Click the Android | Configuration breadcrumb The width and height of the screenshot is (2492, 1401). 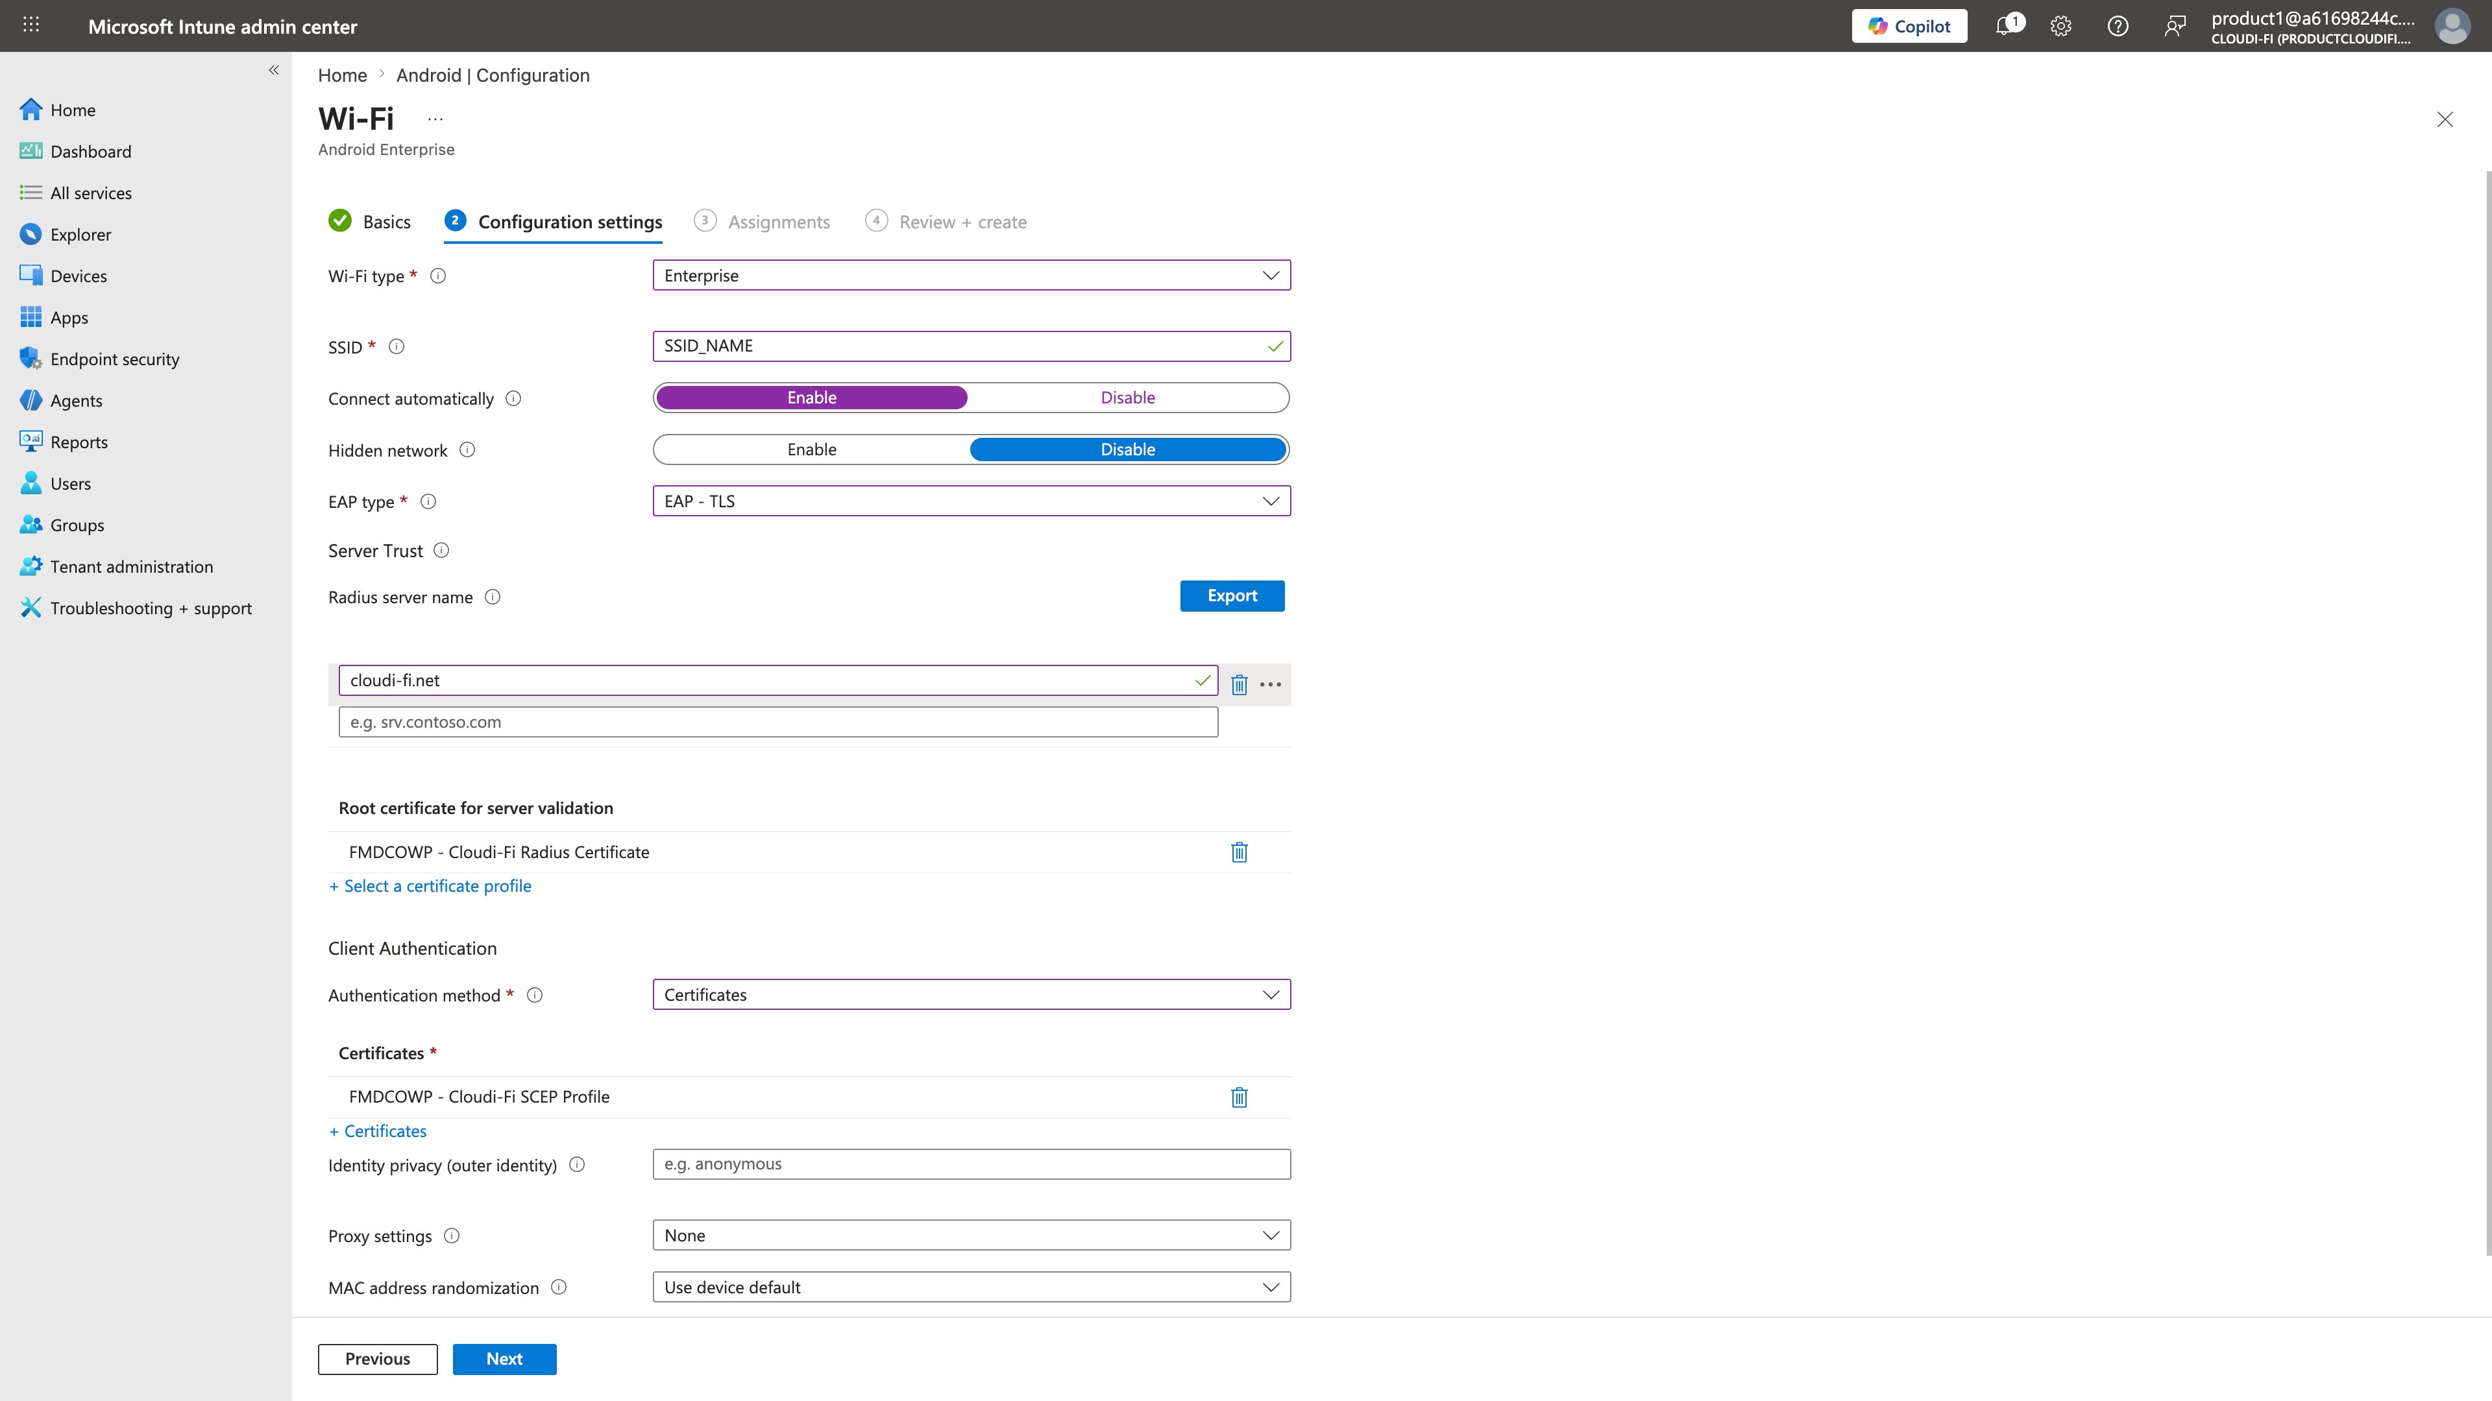pyautogui.click(x=493, y=75)
